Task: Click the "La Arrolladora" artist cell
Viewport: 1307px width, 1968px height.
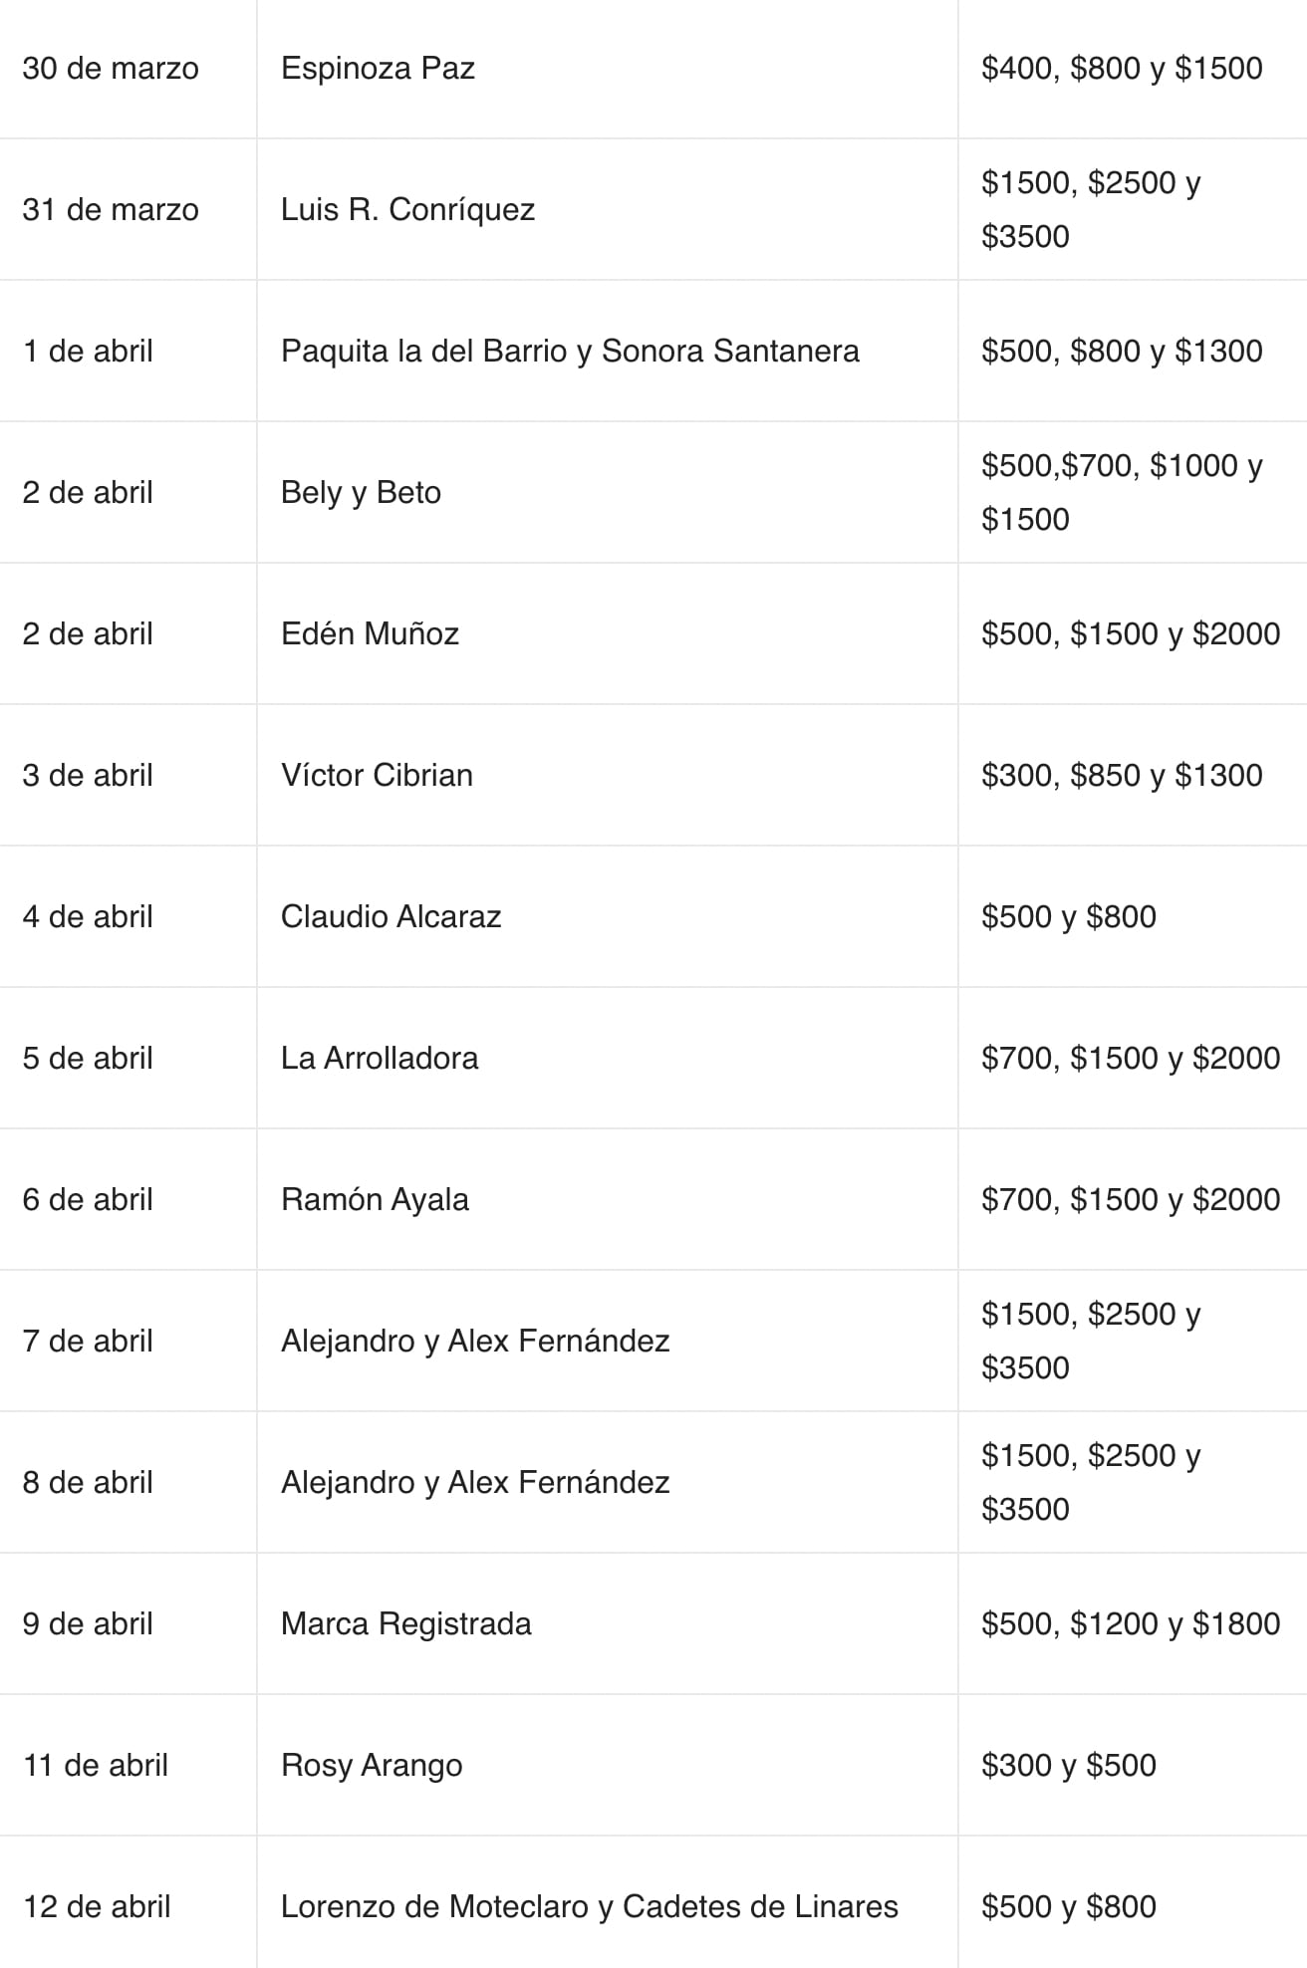Action: [380, 1058]
